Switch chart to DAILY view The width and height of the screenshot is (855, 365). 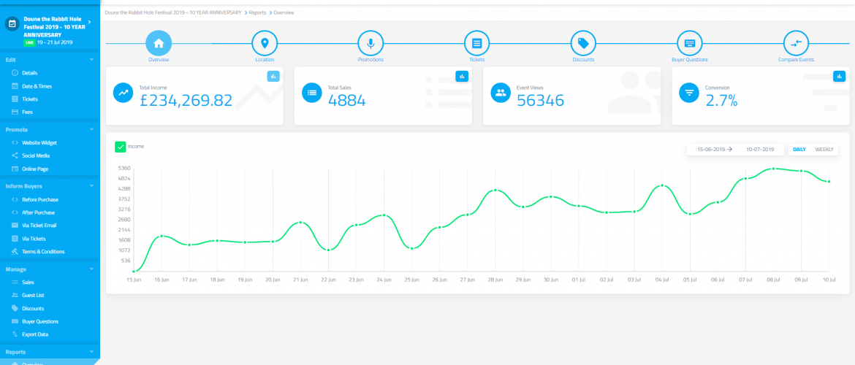(799, 150)
